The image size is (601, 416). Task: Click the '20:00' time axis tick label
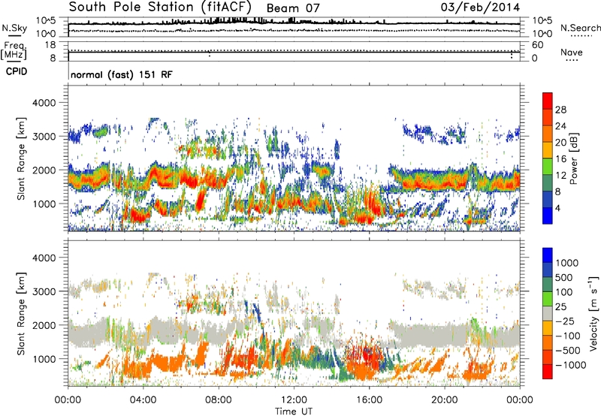pyautogui.click(x=445, y=400)
